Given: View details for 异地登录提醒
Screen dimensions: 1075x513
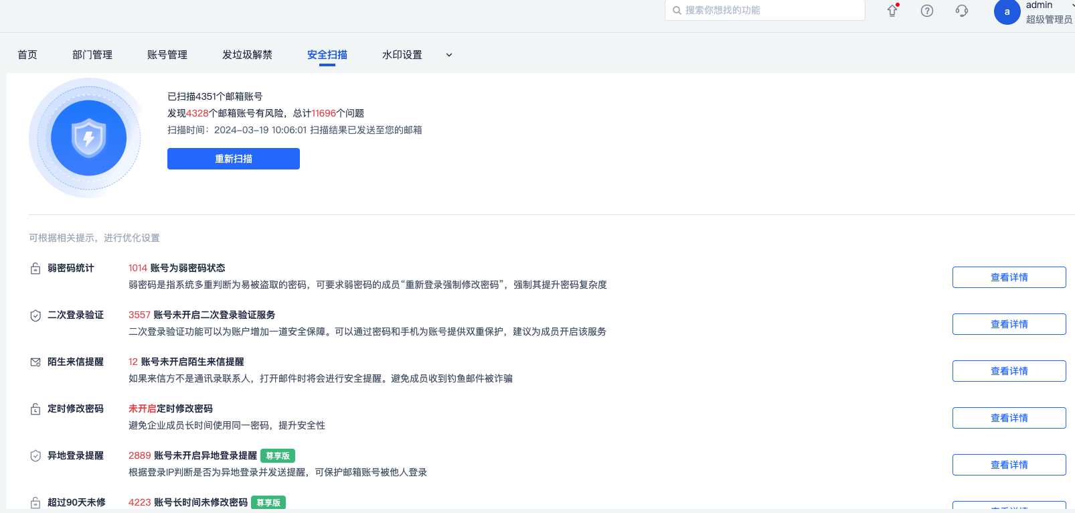Looking at the screenshot, I should click(x=1009, y=465).
